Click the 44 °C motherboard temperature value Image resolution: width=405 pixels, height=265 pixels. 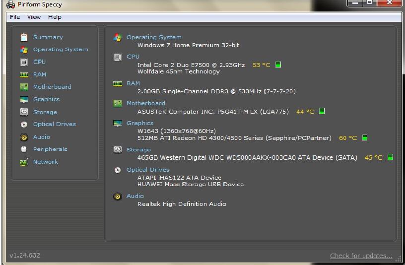point(305,112)
